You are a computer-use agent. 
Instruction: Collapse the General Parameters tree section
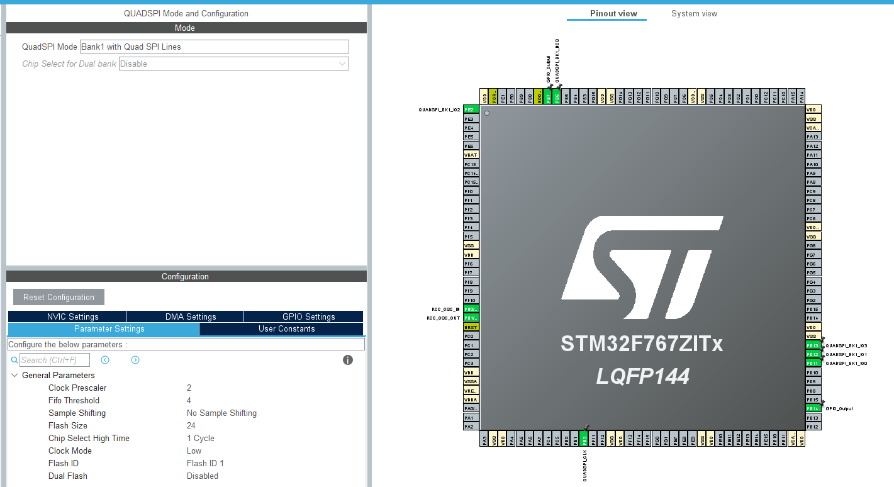[x=15, y=375]
